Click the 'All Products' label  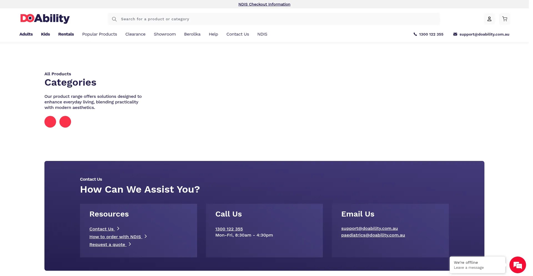click(x=58, y=74)
